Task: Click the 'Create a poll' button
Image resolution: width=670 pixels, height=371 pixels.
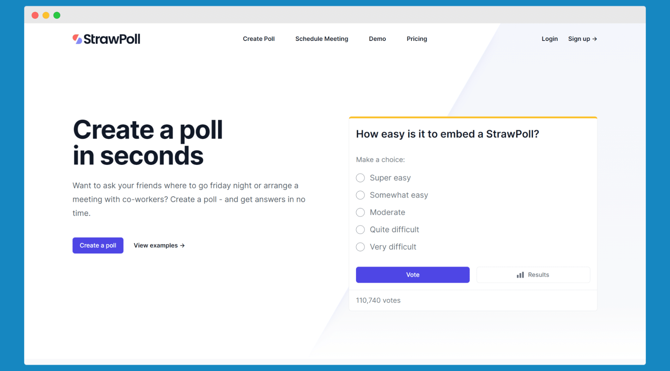Action: [98, 245]
